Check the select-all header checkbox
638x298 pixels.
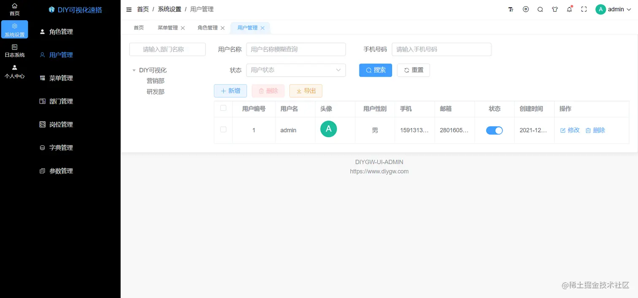[223, 108]
